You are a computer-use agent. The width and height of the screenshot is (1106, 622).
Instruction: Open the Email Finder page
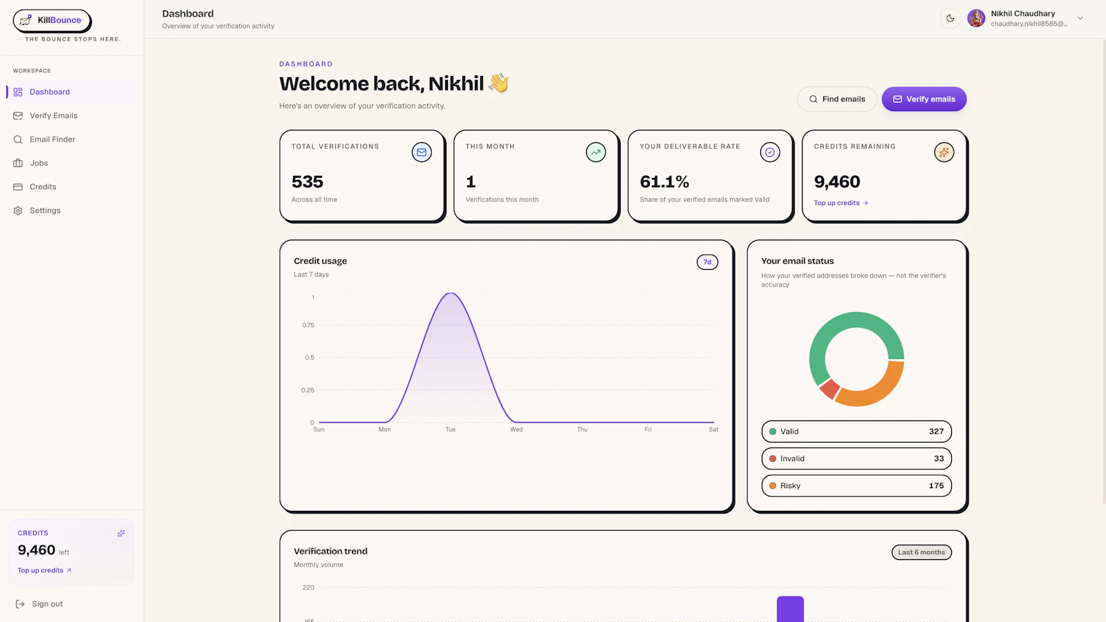click(x=71, y=139)
